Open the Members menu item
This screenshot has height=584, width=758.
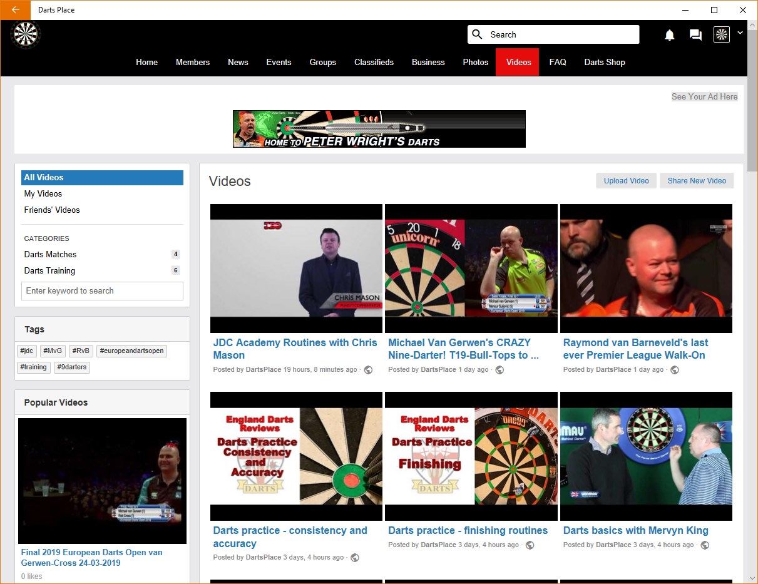pos(193,62)
